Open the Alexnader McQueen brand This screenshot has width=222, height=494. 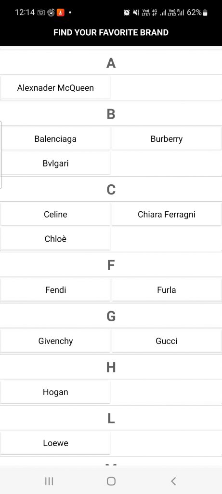tap(55, 88)
